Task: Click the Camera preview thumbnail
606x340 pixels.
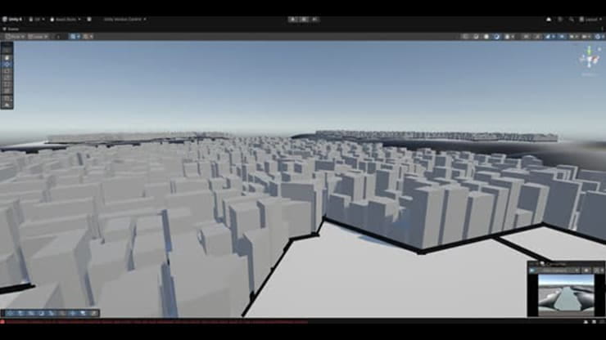Action: click(x=566, y=290)
